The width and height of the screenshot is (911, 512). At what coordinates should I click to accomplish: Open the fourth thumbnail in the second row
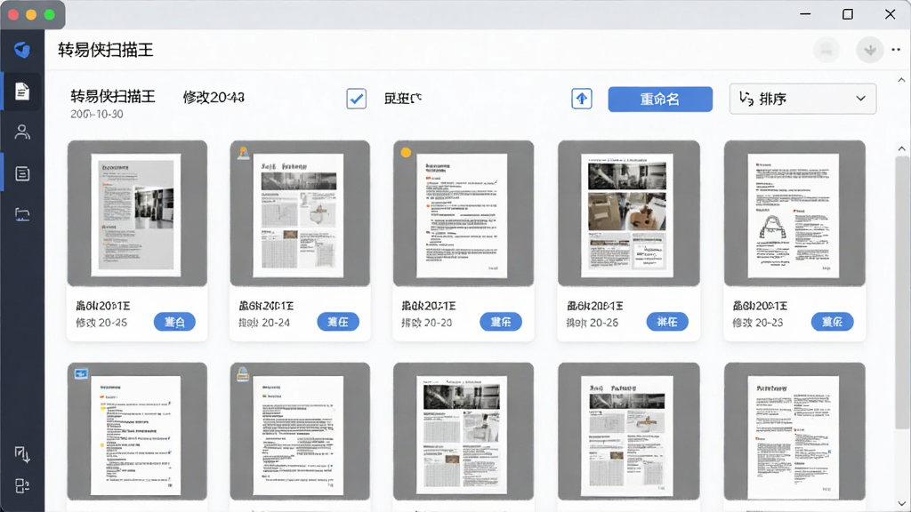[x=629, y=431]
